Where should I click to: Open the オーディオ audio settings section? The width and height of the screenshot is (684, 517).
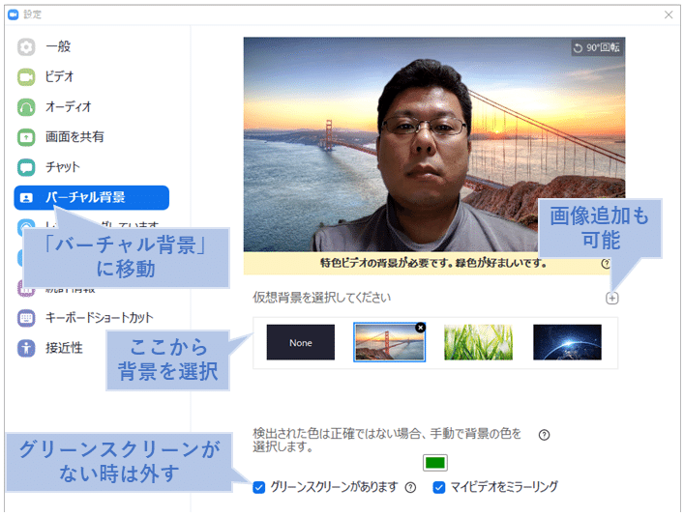click(69, 106)
